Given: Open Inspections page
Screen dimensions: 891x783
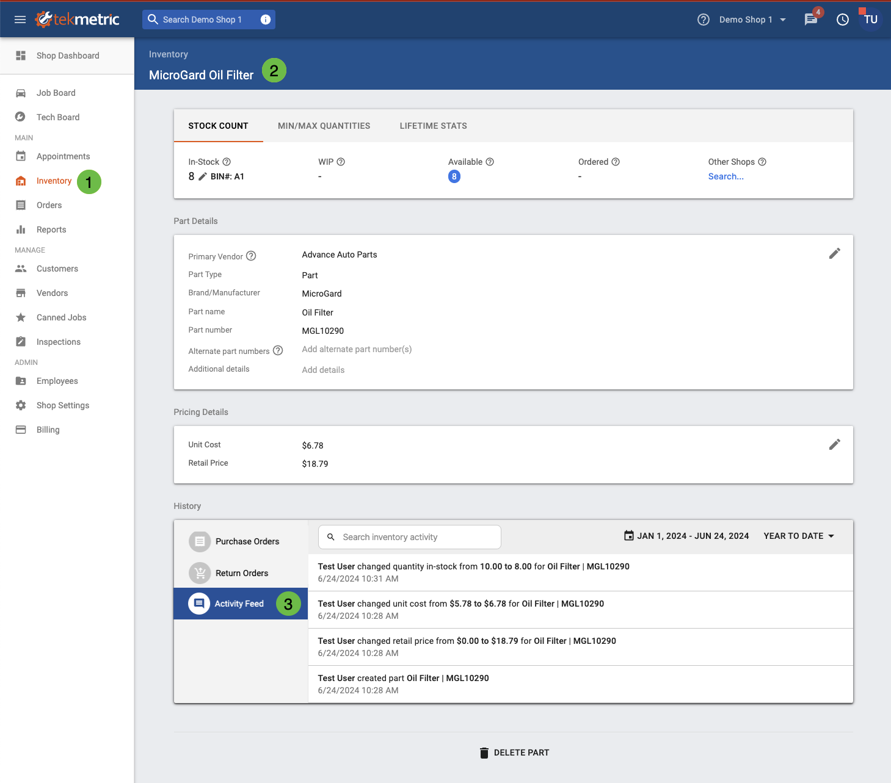Looking at the screenshot, I should pos(67,342).
